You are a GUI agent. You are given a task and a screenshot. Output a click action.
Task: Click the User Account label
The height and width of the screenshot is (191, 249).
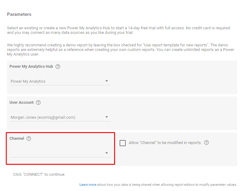21,103
